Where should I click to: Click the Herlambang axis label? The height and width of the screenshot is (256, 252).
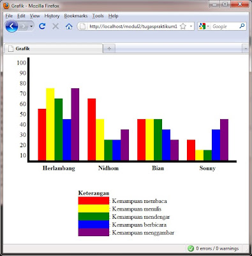click(x=59, y=168)
